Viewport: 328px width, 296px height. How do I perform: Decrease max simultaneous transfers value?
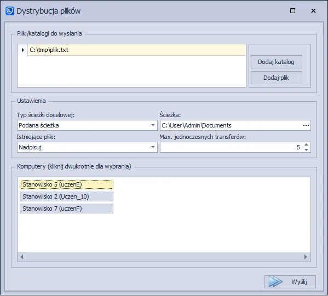tap(307, 150)
